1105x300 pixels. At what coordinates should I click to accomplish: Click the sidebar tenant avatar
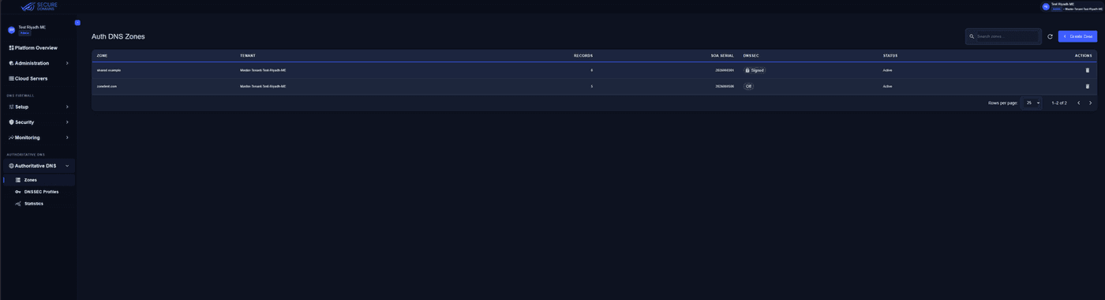12,30
